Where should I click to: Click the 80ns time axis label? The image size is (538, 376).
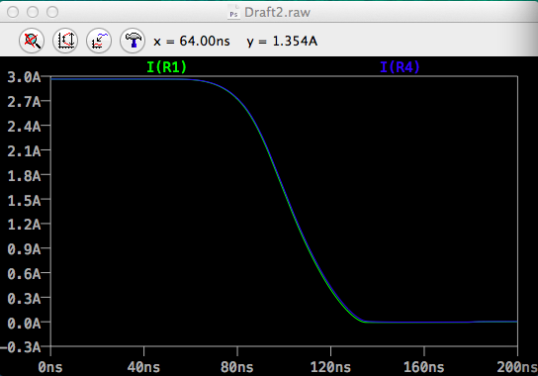[x=237, y=367]
